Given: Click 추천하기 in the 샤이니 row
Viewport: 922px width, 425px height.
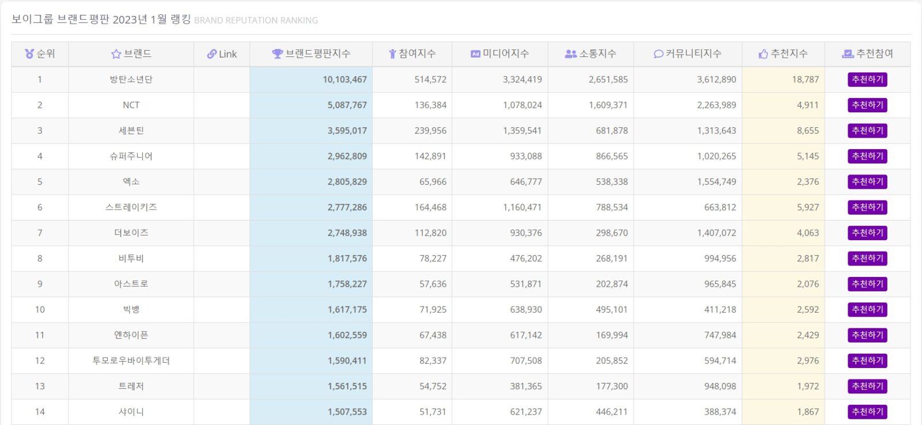Looking at the screenshot, I should (867, 412).
